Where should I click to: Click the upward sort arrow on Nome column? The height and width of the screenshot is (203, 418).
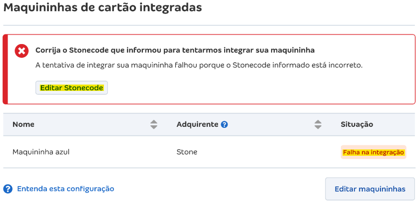(154, 122)
